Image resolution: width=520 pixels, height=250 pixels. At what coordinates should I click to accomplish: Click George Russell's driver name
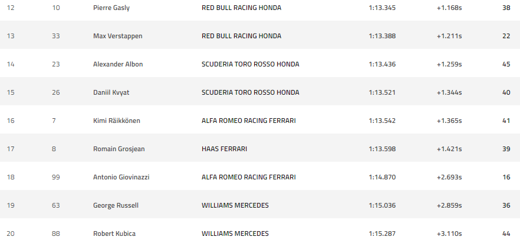[x=116, y=206]
